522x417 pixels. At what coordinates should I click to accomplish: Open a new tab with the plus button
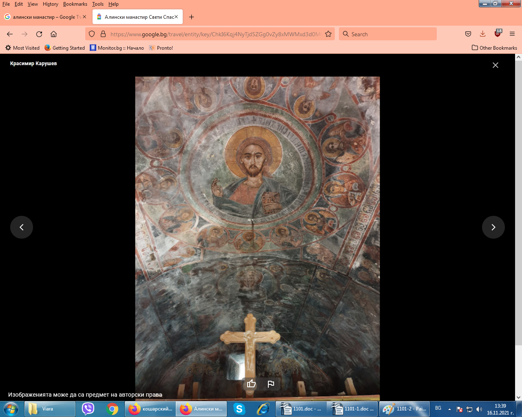click(x=192, y=17)
